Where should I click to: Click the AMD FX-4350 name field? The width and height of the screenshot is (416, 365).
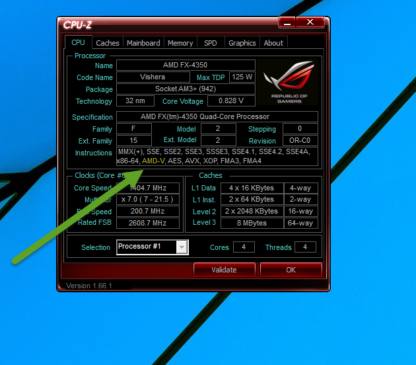(x=186, y=65)
